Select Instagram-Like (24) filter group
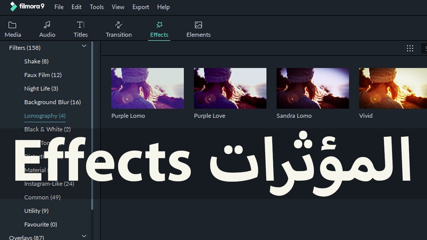This screenshot has height=240, width=427. [x=49, y=184]
